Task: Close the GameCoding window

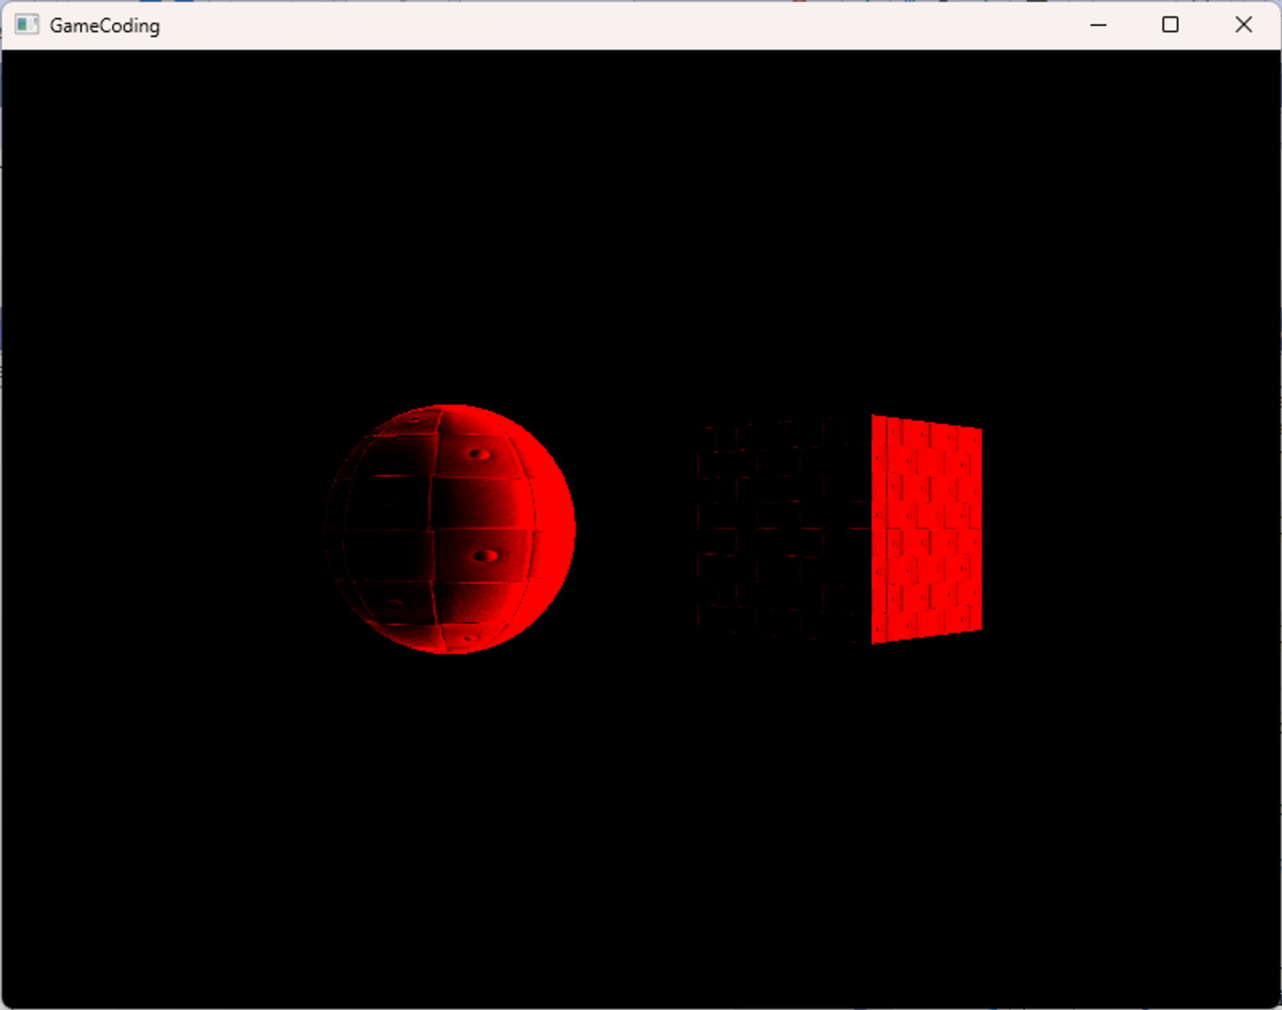Action: point(1243,25)
